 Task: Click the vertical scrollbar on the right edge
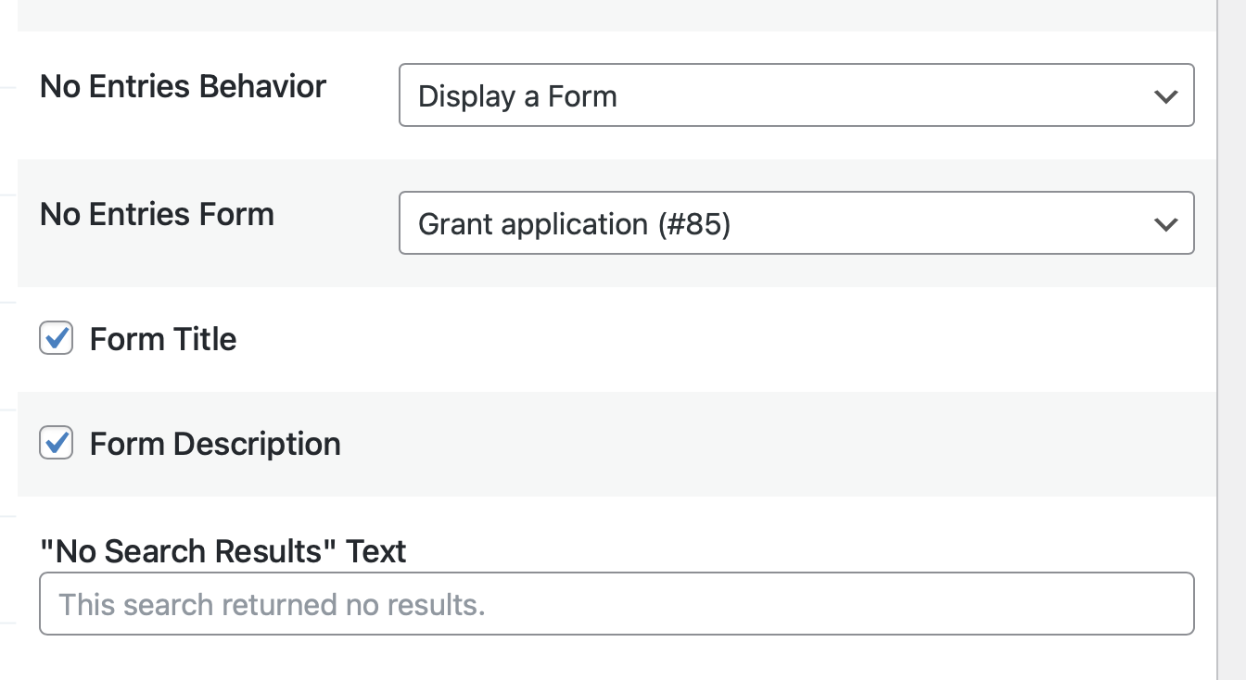pos(1231,340)
